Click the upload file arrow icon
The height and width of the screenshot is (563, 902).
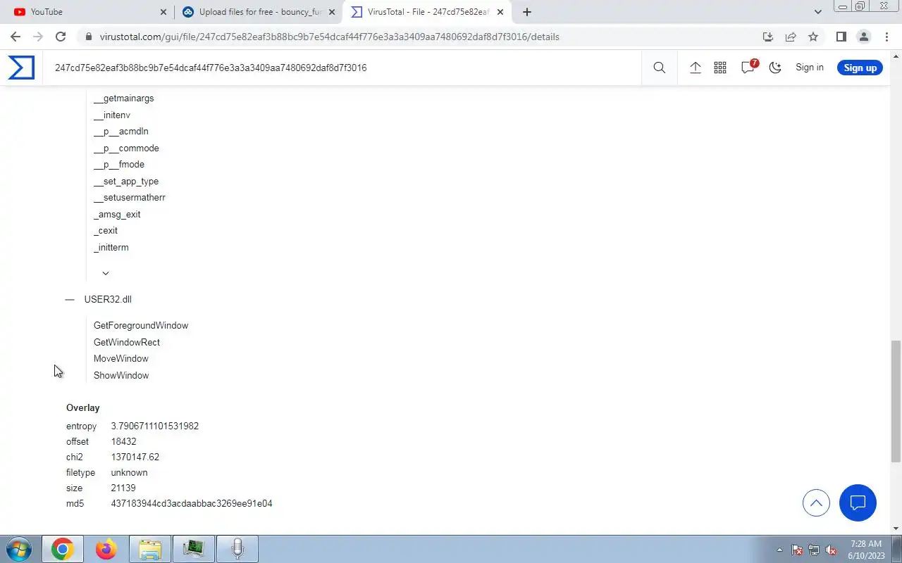coord(695,68)
